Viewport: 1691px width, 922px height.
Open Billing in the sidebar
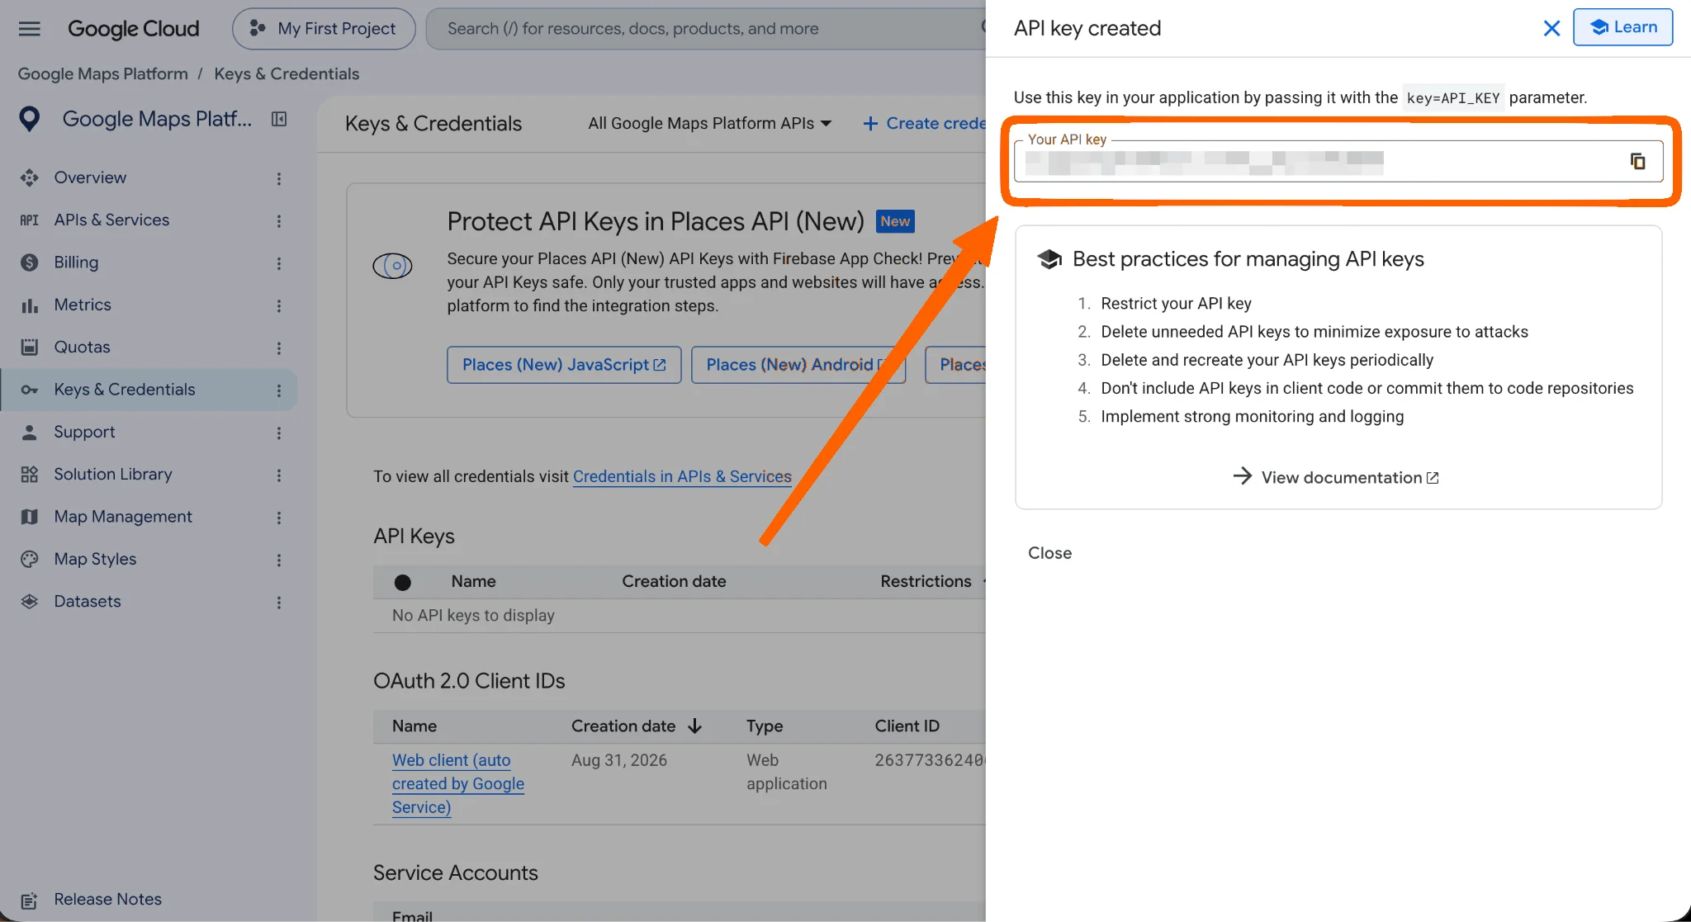(x=76, y=262)
